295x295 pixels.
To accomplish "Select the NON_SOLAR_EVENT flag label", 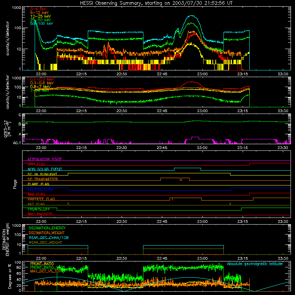I will click(45, 169).
